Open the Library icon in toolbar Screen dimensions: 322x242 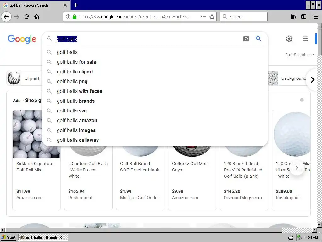pyautogui.click(x=294, y=17)
